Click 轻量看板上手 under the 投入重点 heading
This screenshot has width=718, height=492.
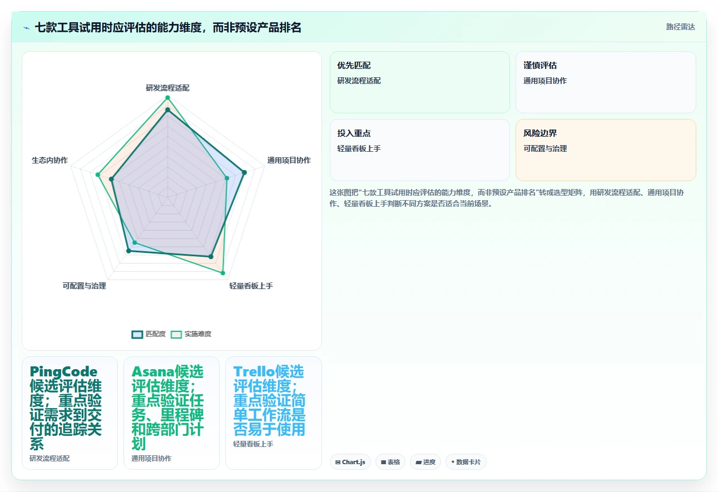point(359,148)
